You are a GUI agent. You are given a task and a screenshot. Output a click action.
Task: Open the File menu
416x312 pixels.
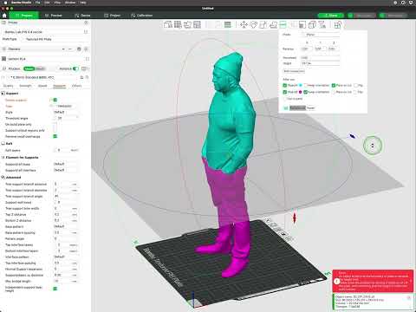[37, 3]
